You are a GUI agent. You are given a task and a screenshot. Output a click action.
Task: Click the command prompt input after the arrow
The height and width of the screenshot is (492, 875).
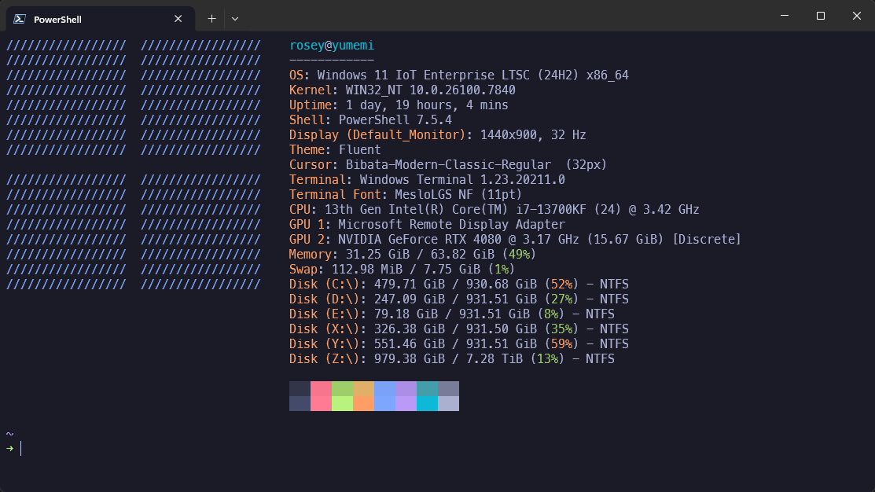pos(21,449)
